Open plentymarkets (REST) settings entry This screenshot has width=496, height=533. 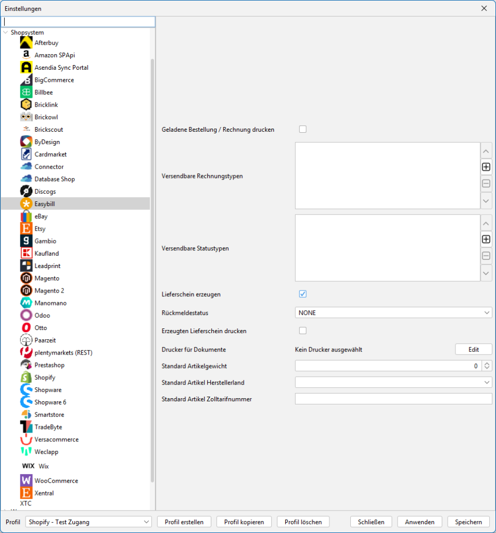pyautogui.click(x=63, y=353)
